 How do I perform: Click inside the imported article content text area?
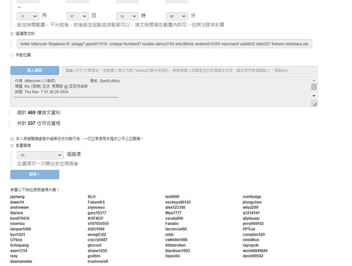point(159,91)
